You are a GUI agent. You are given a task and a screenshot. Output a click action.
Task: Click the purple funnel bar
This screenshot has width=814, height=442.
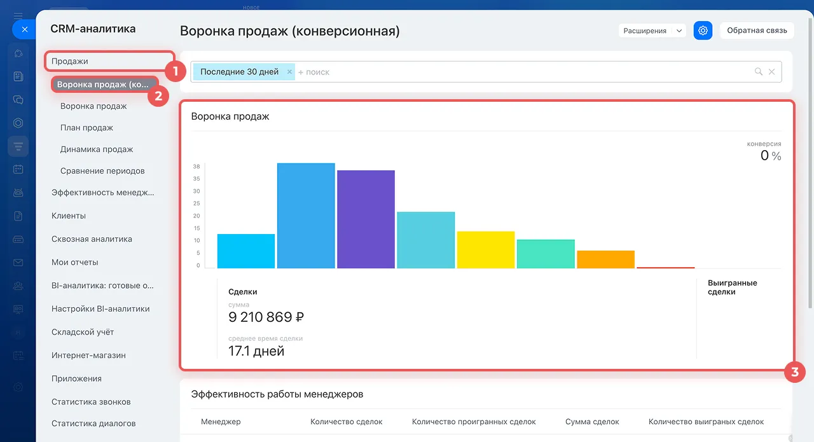coord(366,219)
